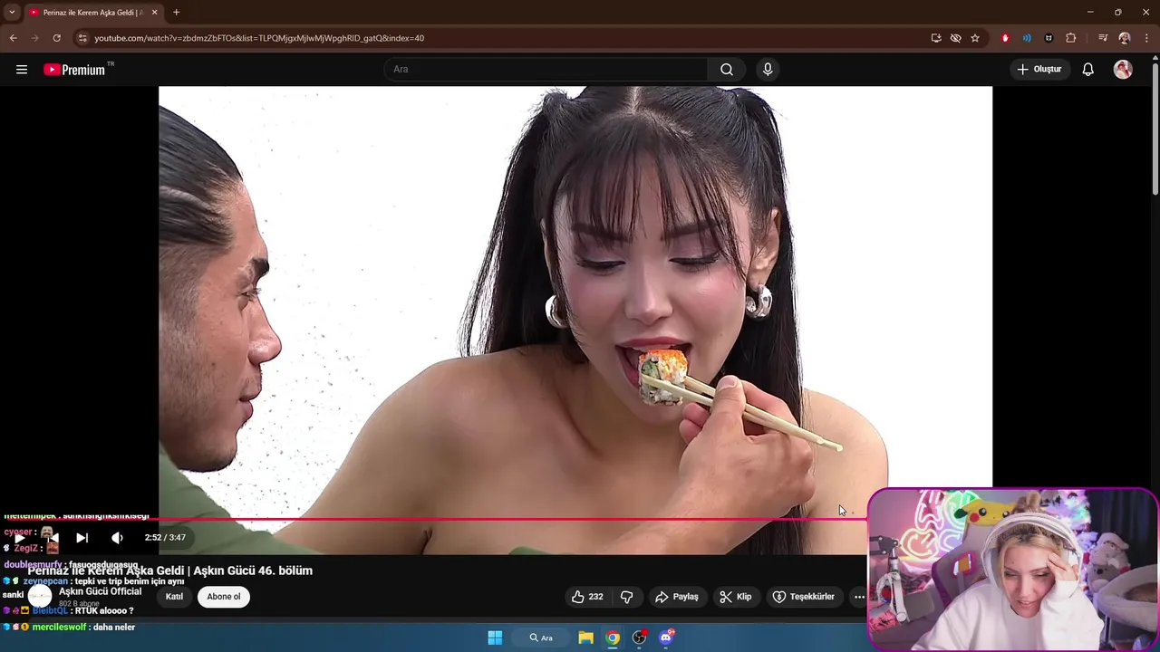Click the 2:52 / 3:47 time display
The width and height of the screenshot is (1160, 652).
[165, 538]
